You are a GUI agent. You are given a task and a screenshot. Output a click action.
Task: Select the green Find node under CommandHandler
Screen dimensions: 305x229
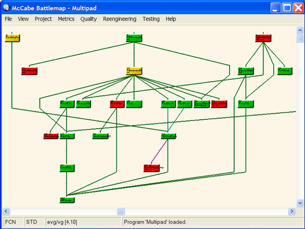(x=134, y=104)
